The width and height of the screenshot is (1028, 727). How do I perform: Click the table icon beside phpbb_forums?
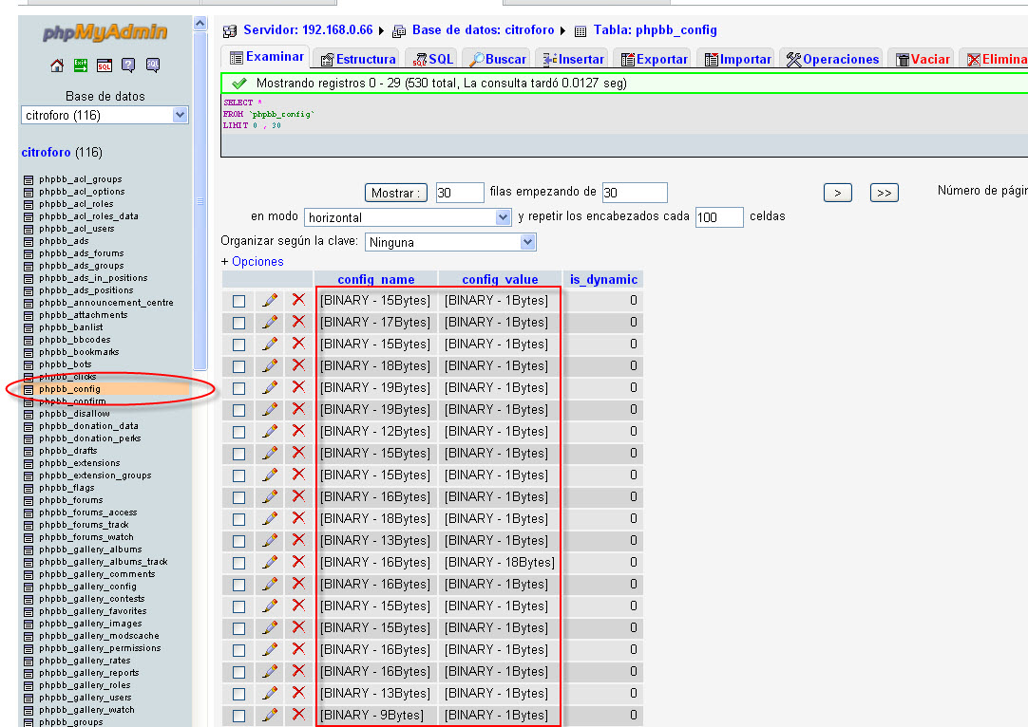(x=28, y=500)
